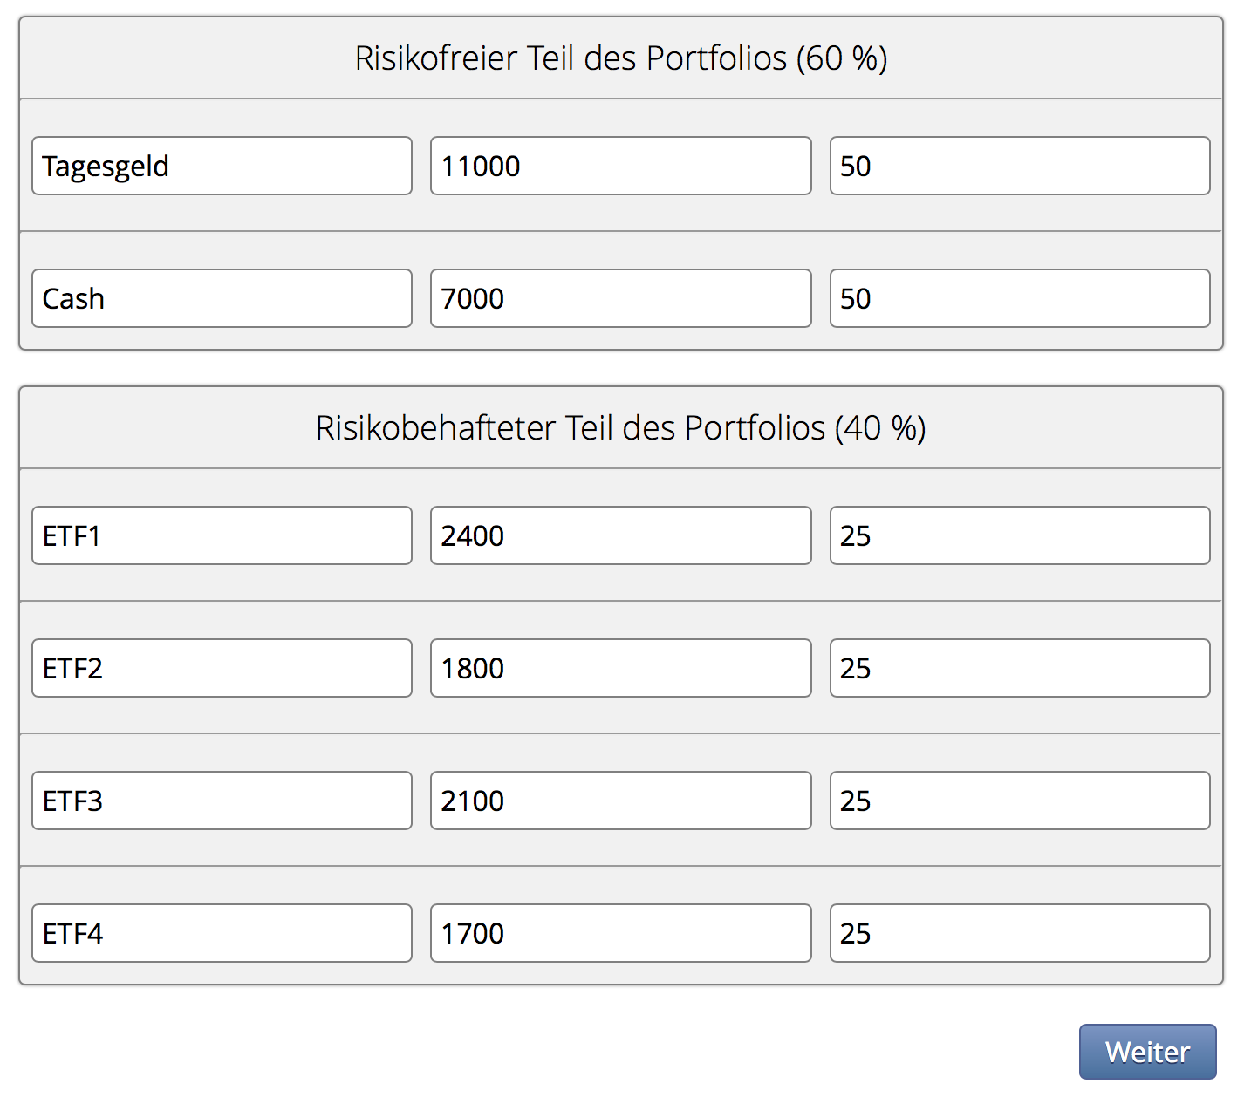Click the ETF2 percentage field
Screen dimensions: 1251x1104
coord(1019,668)
